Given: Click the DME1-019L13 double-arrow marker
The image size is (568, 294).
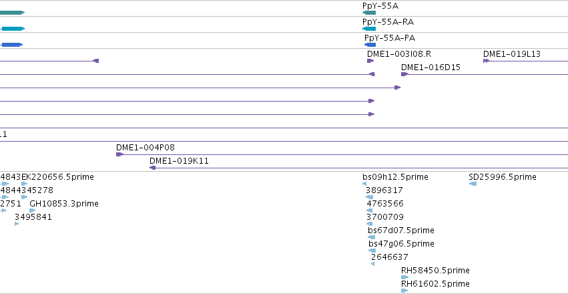Looking at the screenshot, I should 486,61.
